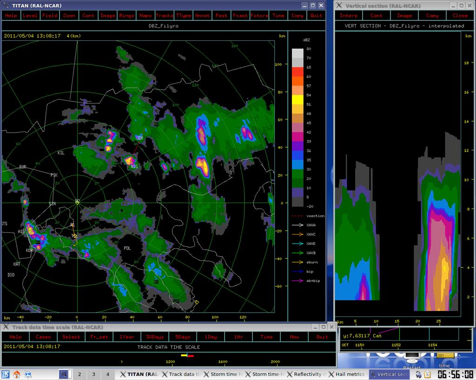Click Image in TITAN toolbar
Image resolution: width=476 pixels, height=380 pixels.
108,15
